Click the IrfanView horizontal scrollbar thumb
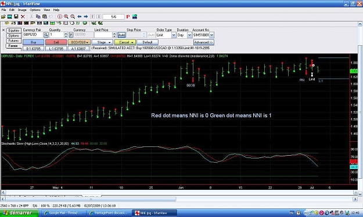 (x=91, y=199)
